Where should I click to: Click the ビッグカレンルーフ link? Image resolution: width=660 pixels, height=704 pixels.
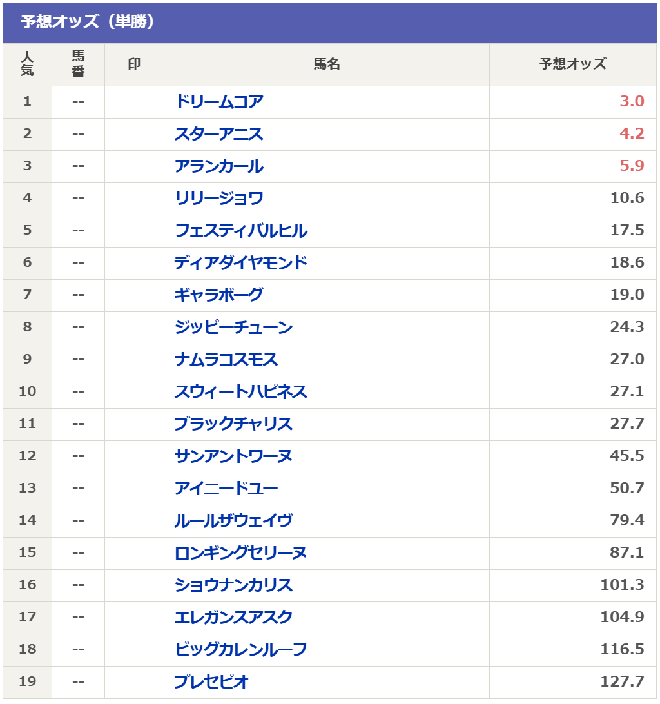240,650
